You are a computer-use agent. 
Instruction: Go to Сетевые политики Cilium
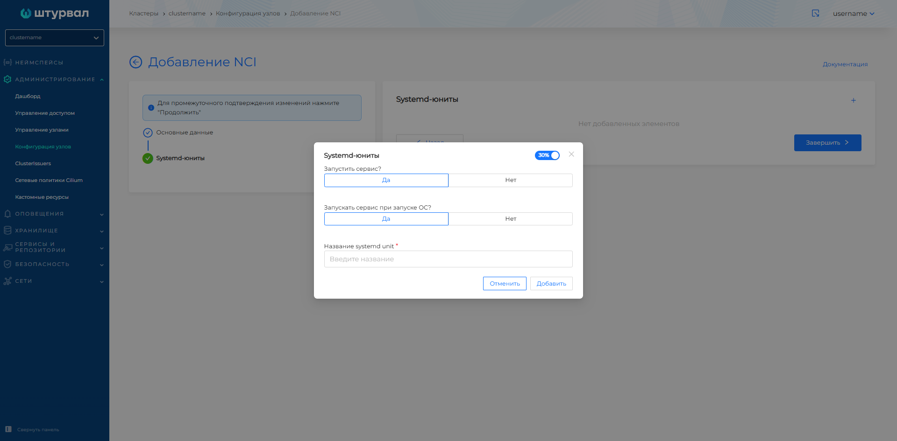point(49,180)
